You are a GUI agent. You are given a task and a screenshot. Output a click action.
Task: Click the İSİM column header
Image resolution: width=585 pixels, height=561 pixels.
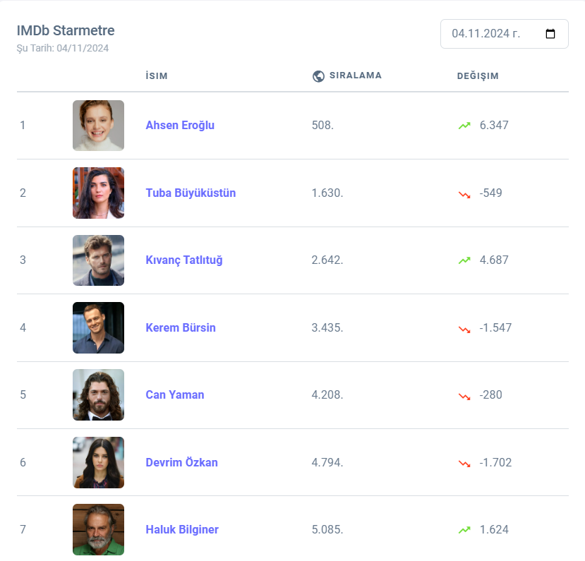coord(156,76)
